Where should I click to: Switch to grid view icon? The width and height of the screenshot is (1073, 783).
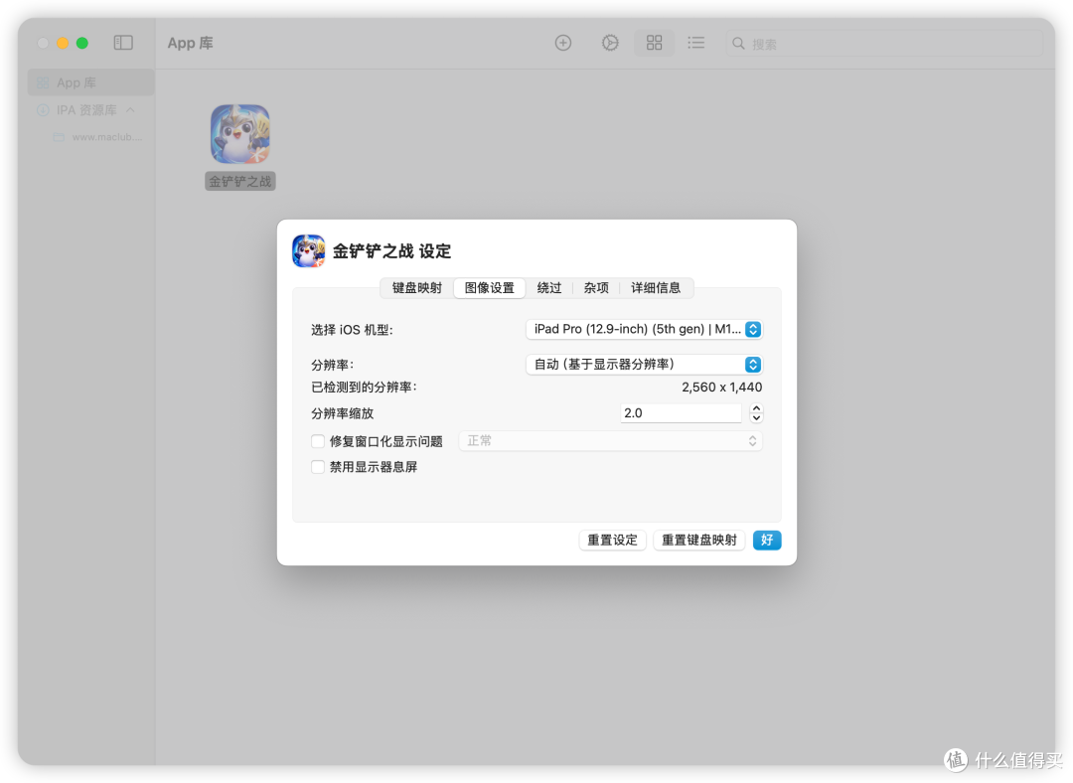(x=654, y=43)
